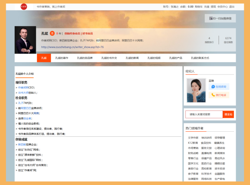Click the orange 信 badge beside 孔斌
The image size is (250, 185).
(x=52, y=33)
